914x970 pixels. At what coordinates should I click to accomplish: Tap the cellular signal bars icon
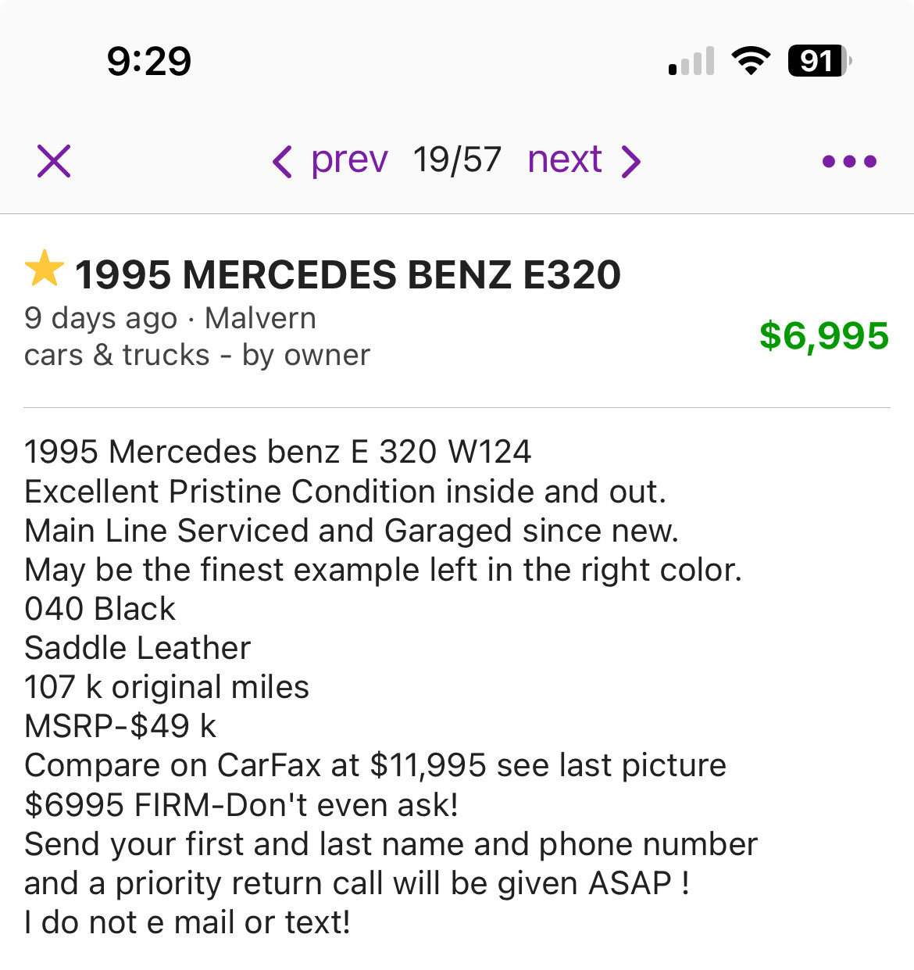[691, 61]
